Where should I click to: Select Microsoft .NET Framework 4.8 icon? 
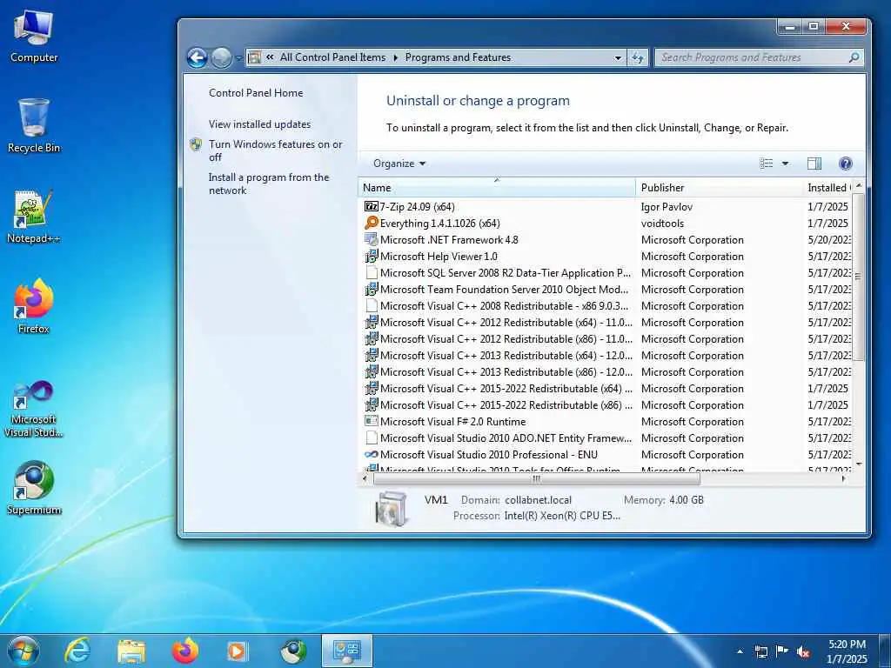(x=371, y=239)
